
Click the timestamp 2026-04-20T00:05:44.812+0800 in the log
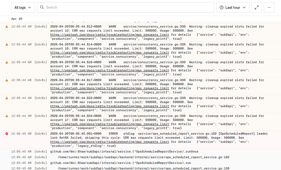click(x=76, y=27)
